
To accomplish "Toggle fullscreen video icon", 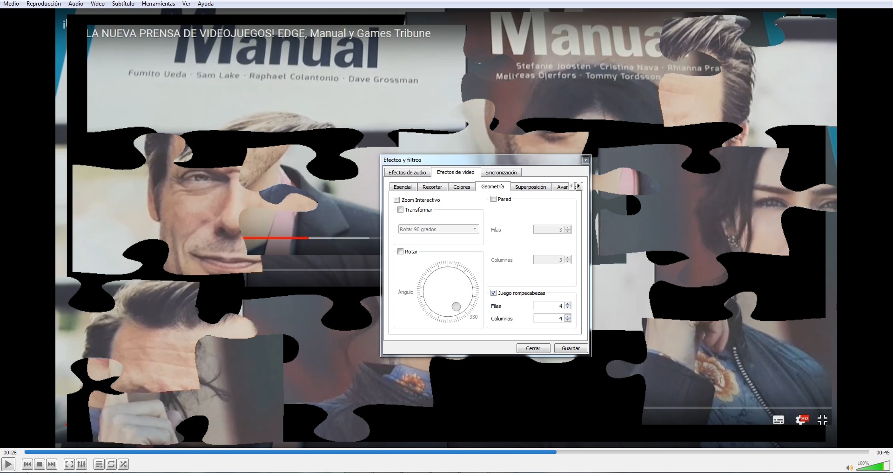I will pos(69,464).
